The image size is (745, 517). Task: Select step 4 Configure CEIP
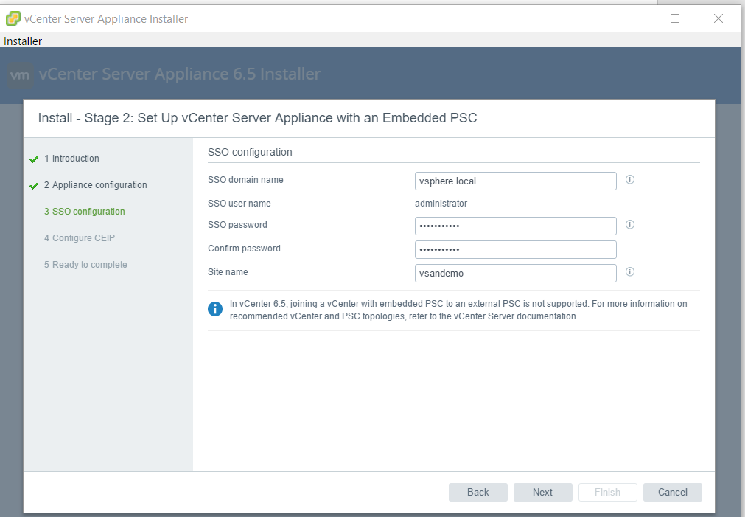pyautogui.click(x=80, y=238)
